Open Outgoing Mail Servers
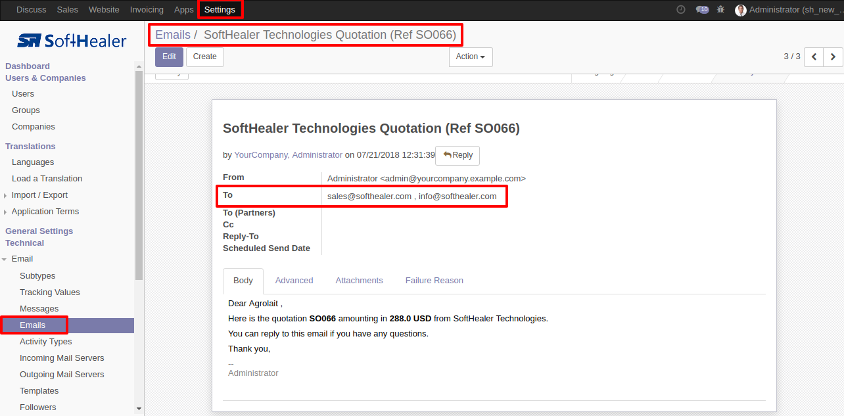 [x=62, y=375]
